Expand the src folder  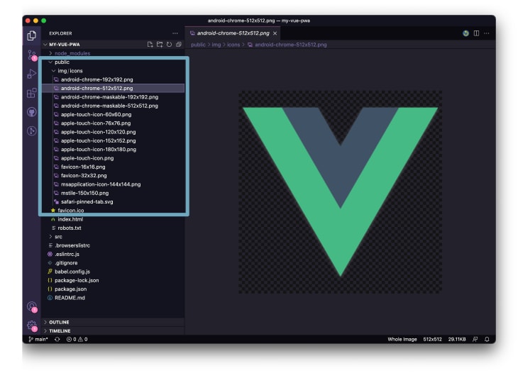[x=114, y=237]
